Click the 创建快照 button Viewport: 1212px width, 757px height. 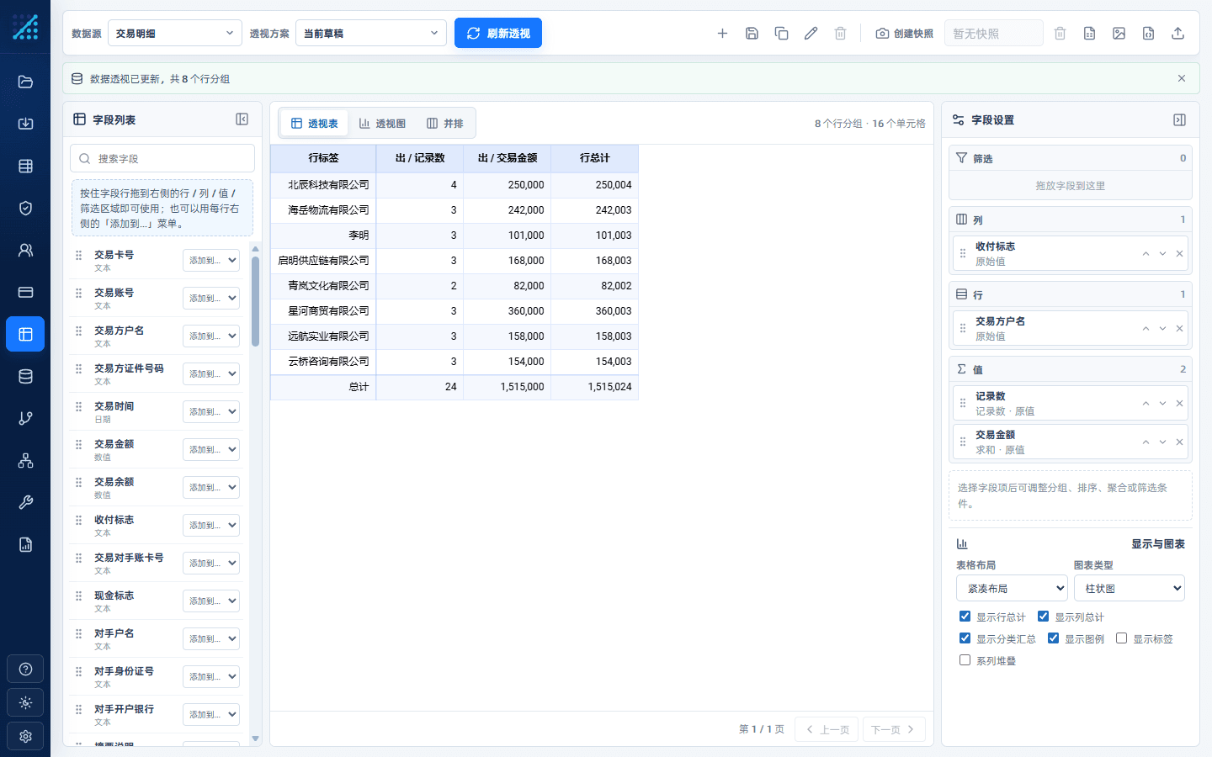click(x=905, y=34)
